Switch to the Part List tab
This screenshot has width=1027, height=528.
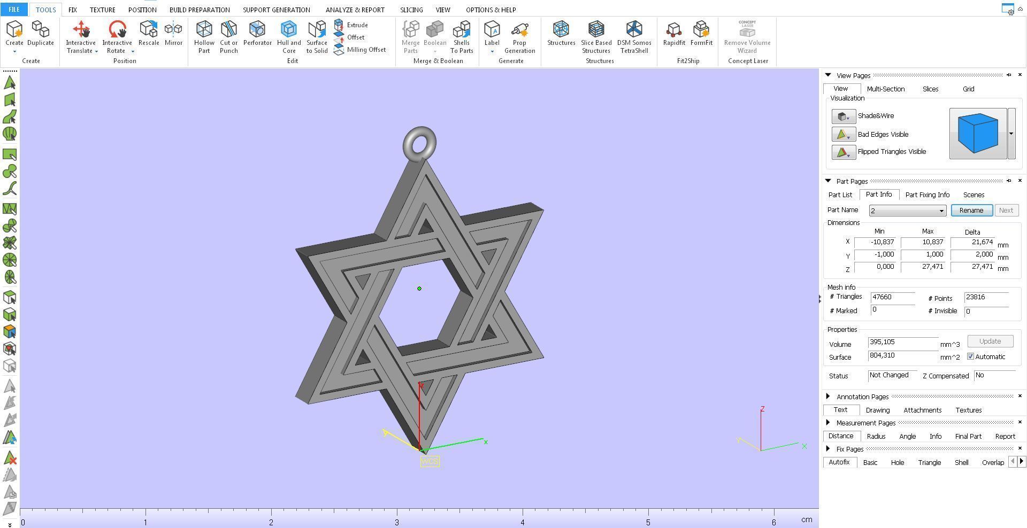tap(840, 195)
